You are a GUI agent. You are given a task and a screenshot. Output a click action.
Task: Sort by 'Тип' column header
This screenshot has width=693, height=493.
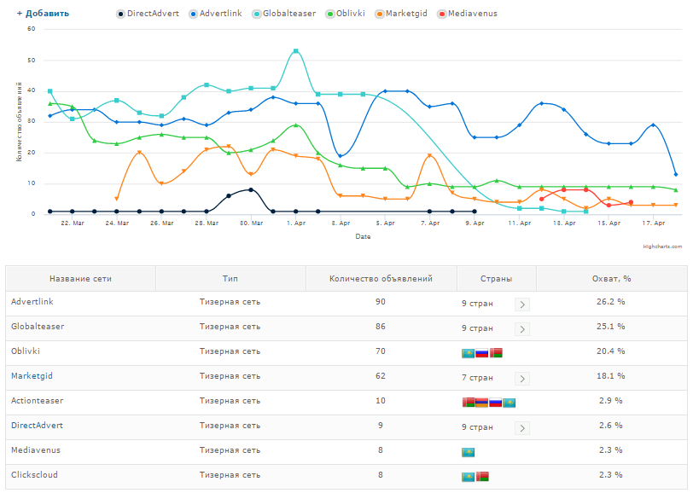point(230,279)
